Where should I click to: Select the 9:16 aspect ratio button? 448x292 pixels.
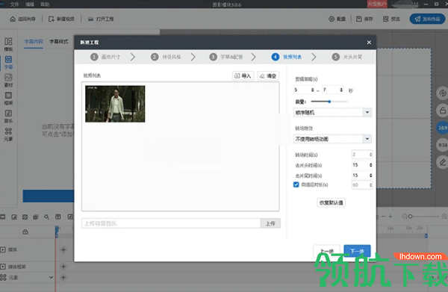pyautogui.click(x=443, y=145)
